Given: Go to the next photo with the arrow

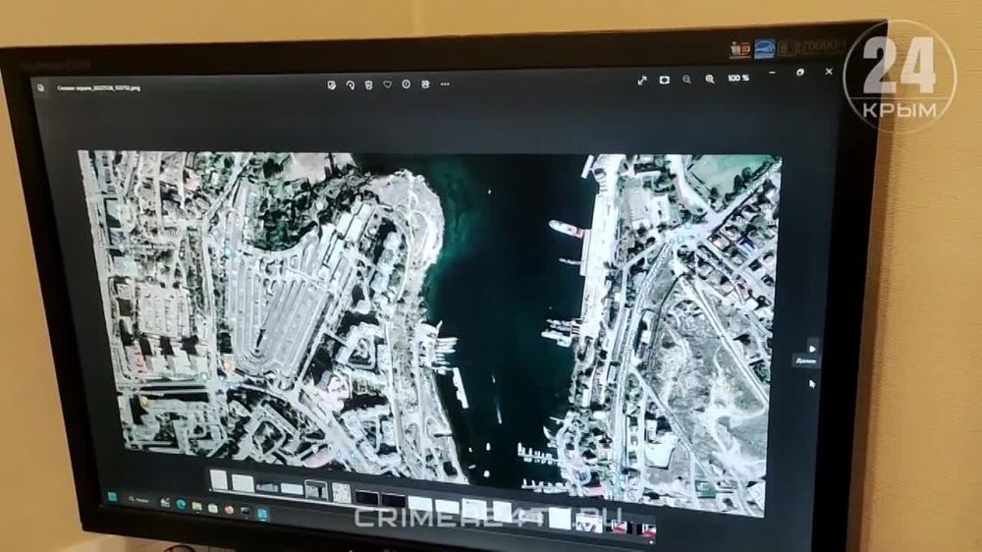Looking at the screenshot, I should pos(812,349).
